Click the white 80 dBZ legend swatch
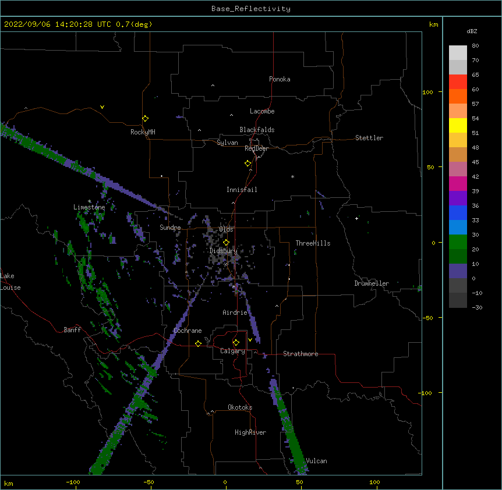The width and height of the screenshot is (502, 490). tap(458, 53)
